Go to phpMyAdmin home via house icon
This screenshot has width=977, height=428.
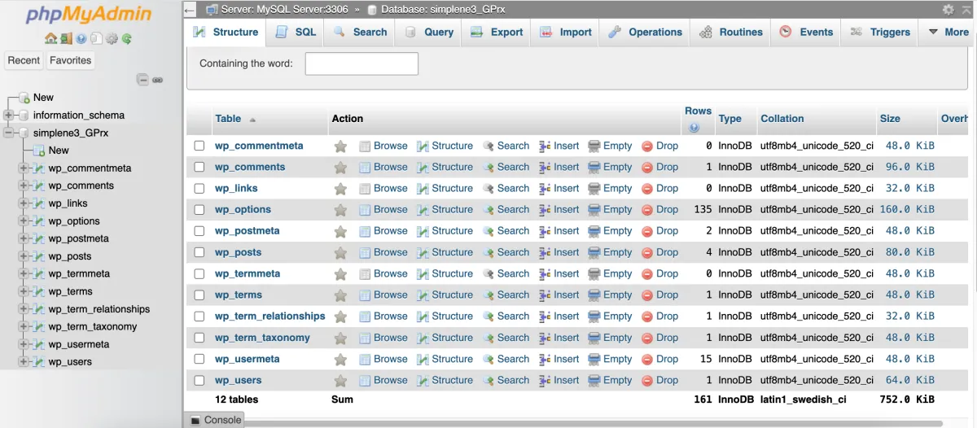[x=50, y=38]
